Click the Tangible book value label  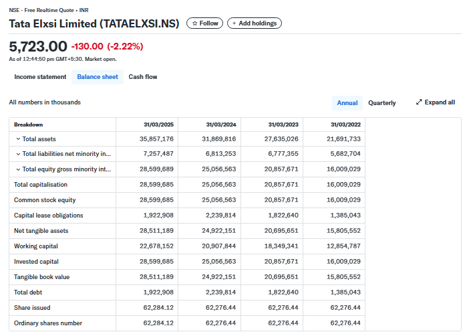coord(41,277)
